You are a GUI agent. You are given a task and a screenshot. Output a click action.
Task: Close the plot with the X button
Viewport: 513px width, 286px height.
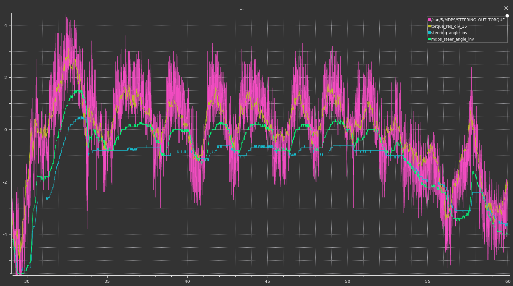[506, 8]
